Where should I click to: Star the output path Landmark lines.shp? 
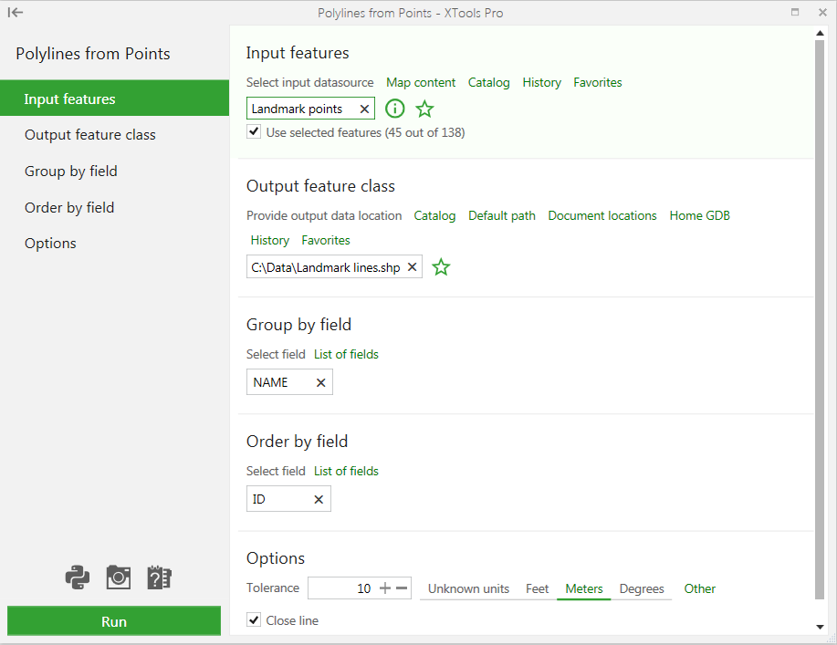point(441,267)
